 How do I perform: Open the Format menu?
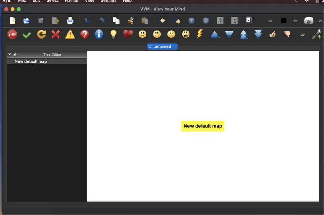coord(72,1)
